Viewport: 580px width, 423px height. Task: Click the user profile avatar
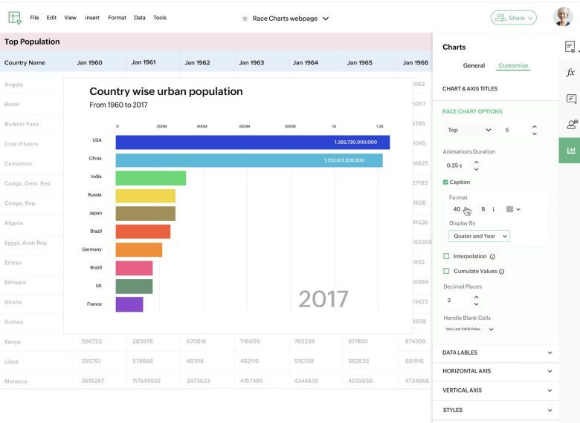coord(563,17)
